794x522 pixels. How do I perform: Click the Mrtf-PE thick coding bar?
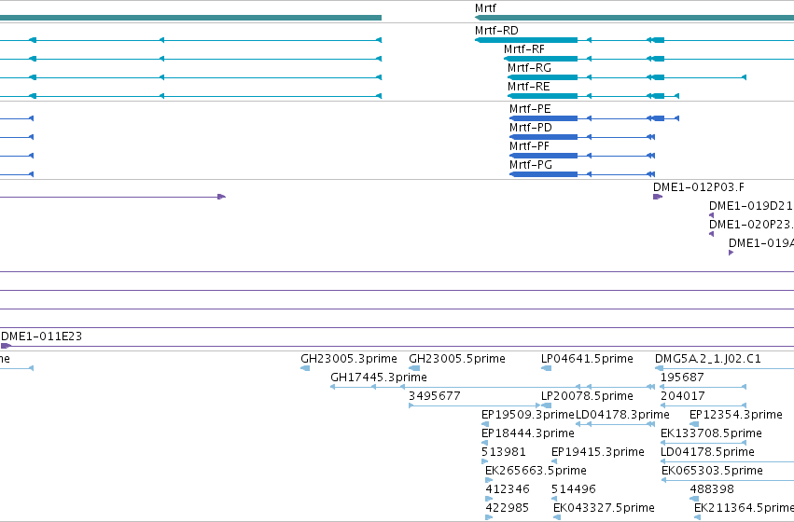click(543, 118)
